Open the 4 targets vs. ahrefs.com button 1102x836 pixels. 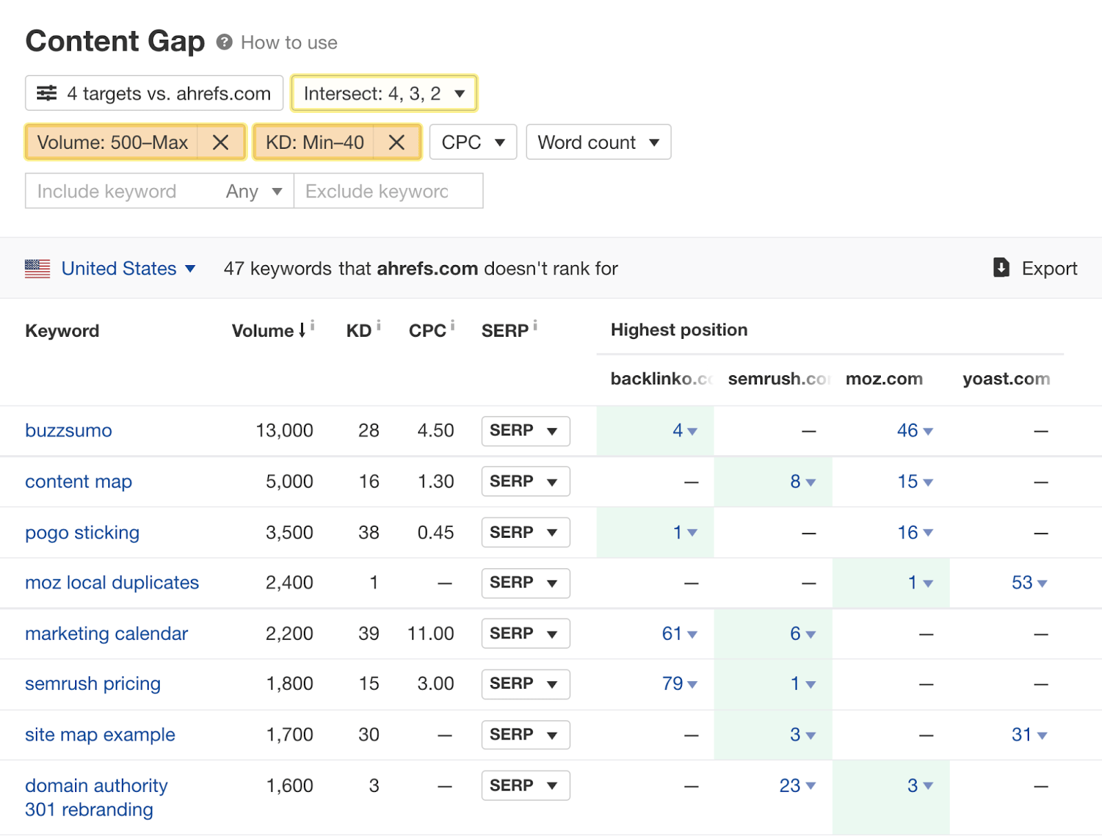tap(154, 94)
